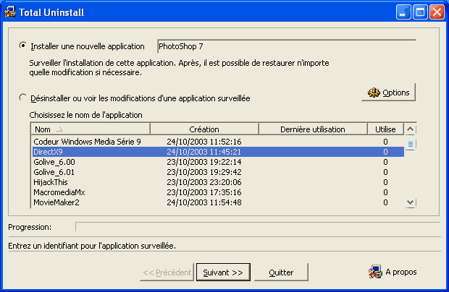Image resolution: width=449 pixels, height=292 pixels.
Task: Click the list scrollbar up arrow
Action: [410, 129]
